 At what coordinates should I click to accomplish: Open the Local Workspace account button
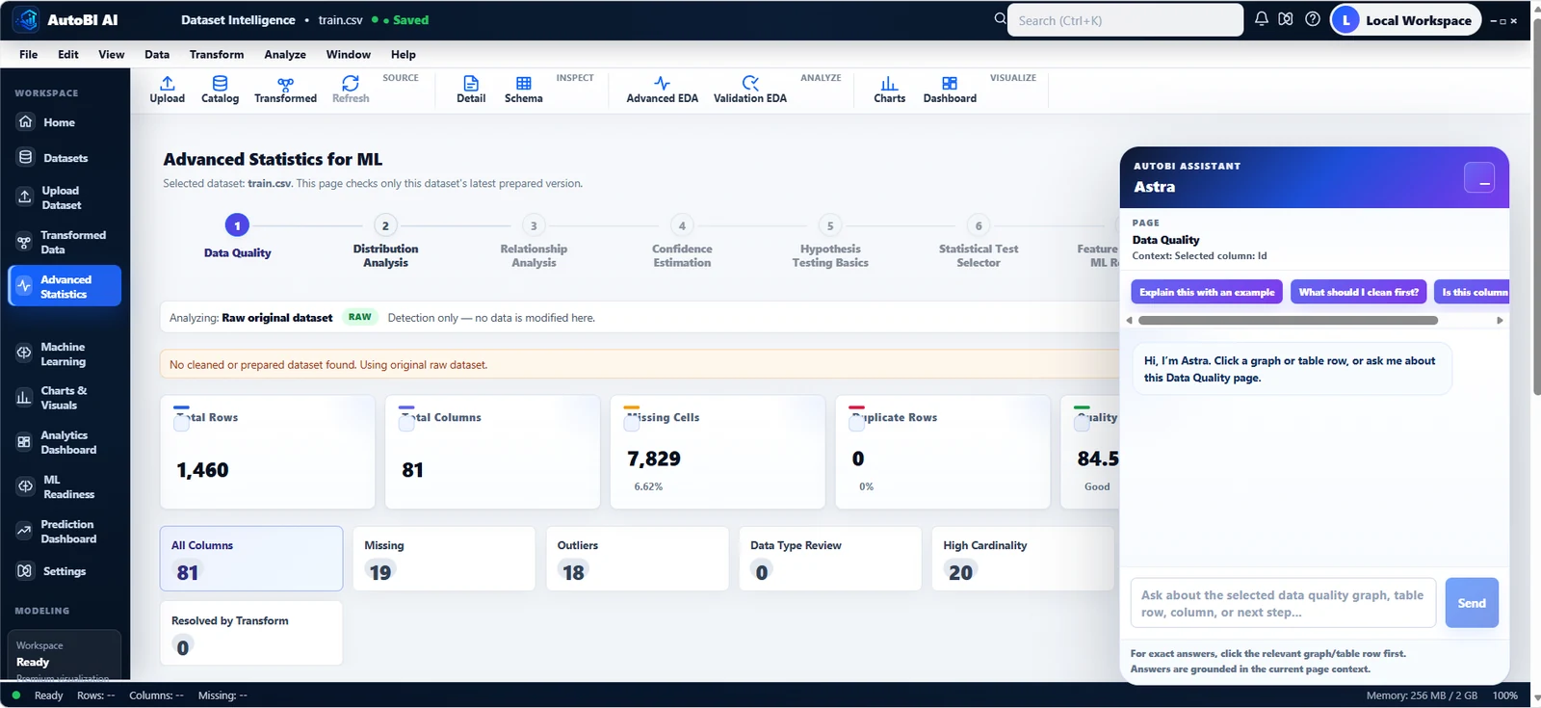tap(1405, 19)
